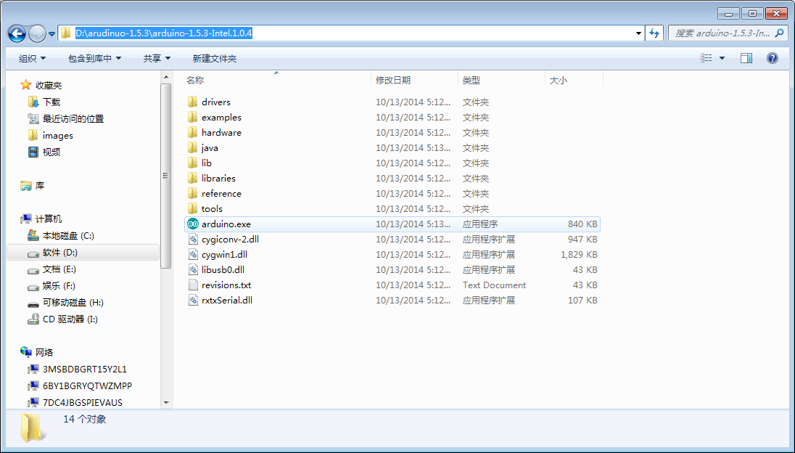Open 最近访问的位置 in the sidebar
Screen dimensions: 795x453
(x=73, y=119)
